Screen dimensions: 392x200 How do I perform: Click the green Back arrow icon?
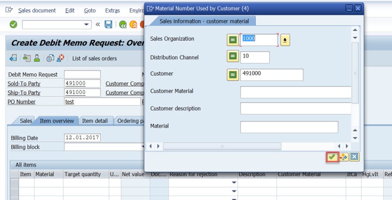[x=123, y=24]
